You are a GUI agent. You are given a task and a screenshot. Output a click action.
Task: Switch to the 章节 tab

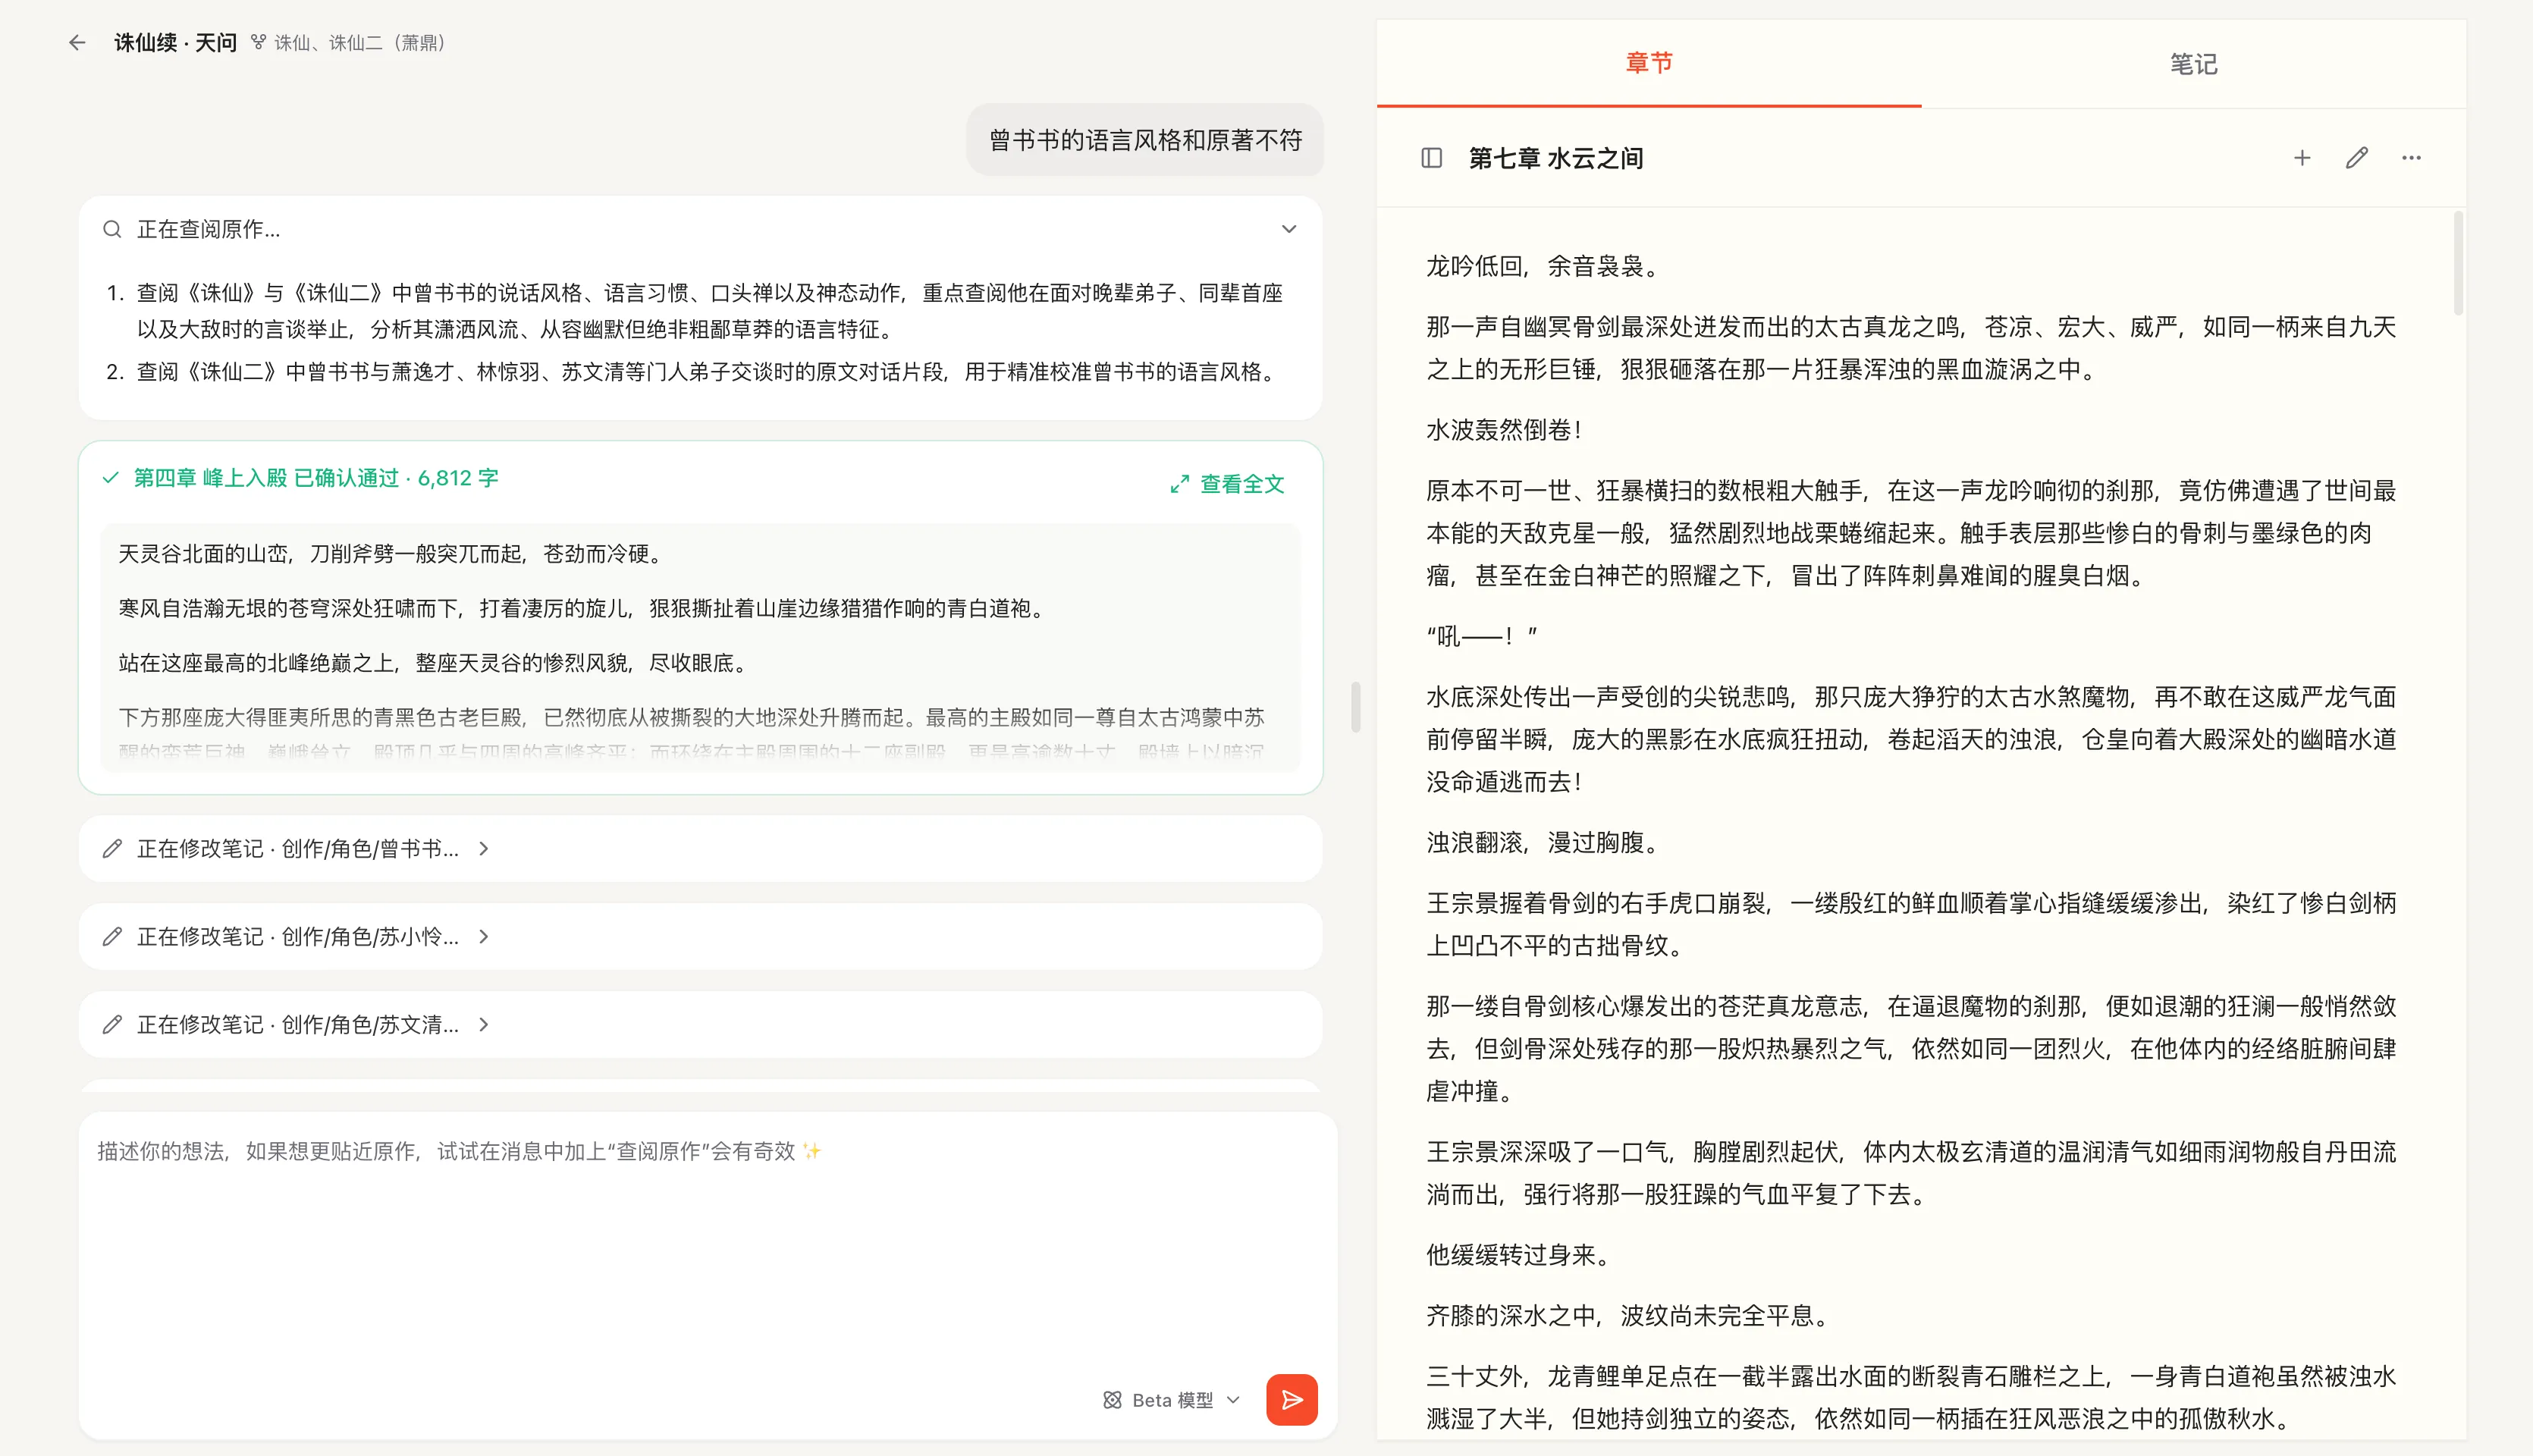pos(1648,63)
